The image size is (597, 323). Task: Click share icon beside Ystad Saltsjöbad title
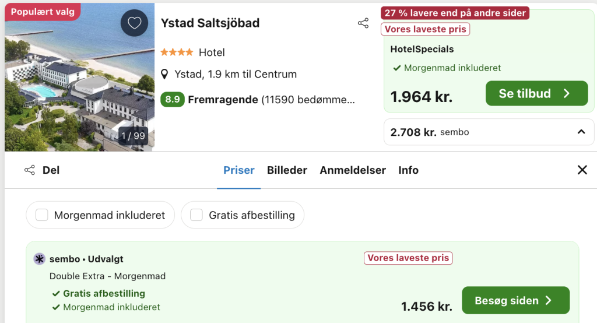pos(363,23)
